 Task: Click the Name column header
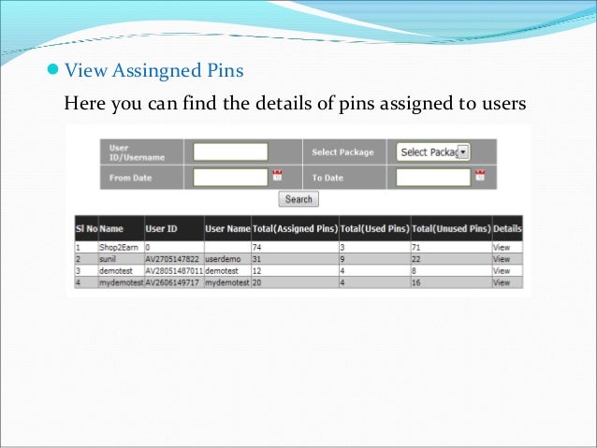[x=121, y=228]
